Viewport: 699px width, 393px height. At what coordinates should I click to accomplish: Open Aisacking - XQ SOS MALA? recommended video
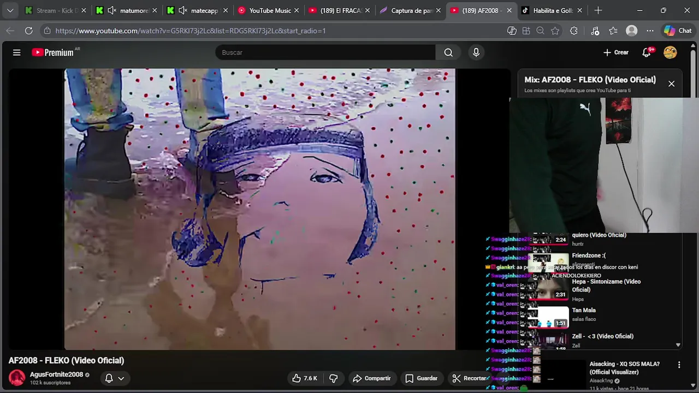(625, 368)
